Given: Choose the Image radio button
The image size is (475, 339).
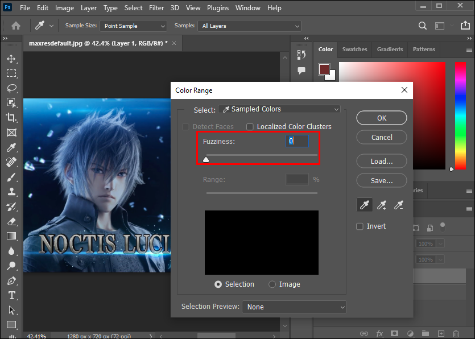Looking at the screenshot, I should [x=272, y=284].
